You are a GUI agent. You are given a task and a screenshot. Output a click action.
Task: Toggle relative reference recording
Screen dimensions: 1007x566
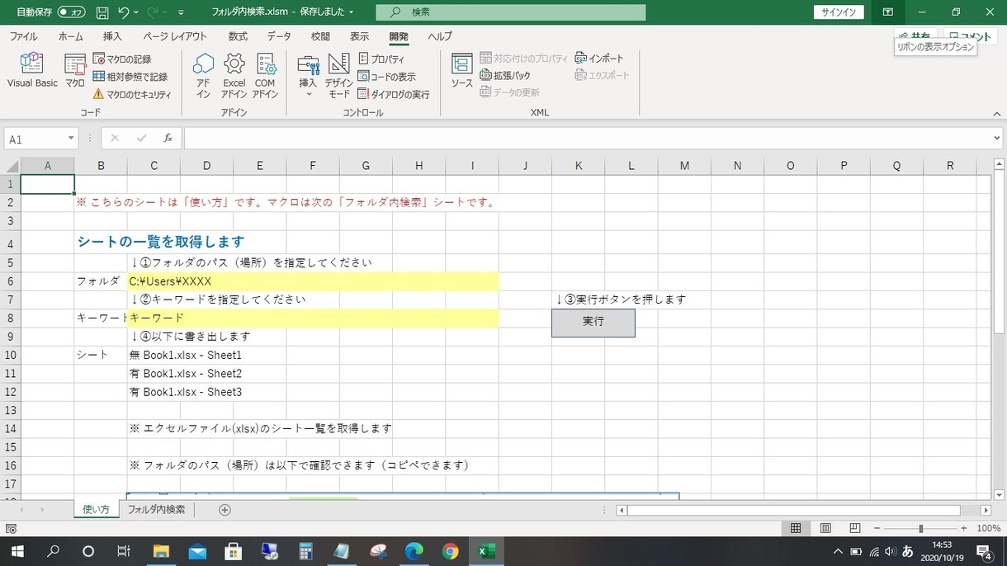(x=130, y=77)
